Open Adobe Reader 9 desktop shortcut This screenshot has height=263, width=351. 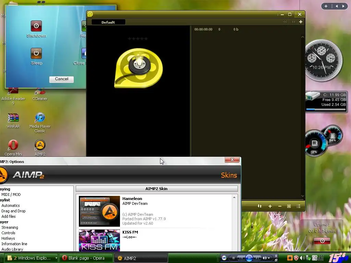13,96
